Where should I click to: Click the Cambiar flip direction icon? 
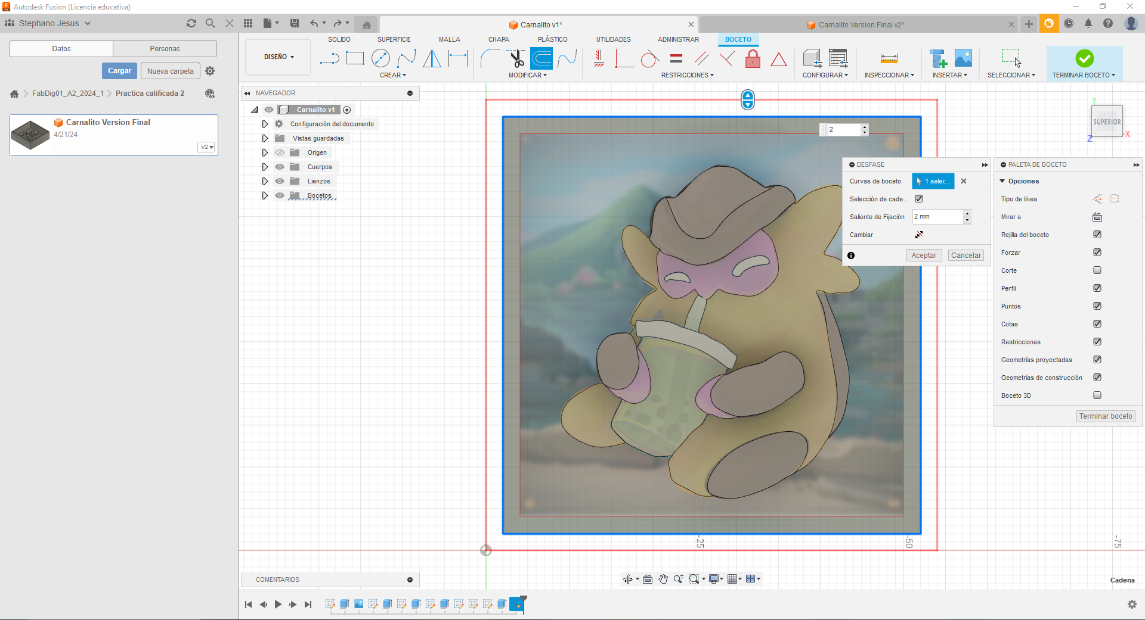click(x=919, y=235)
